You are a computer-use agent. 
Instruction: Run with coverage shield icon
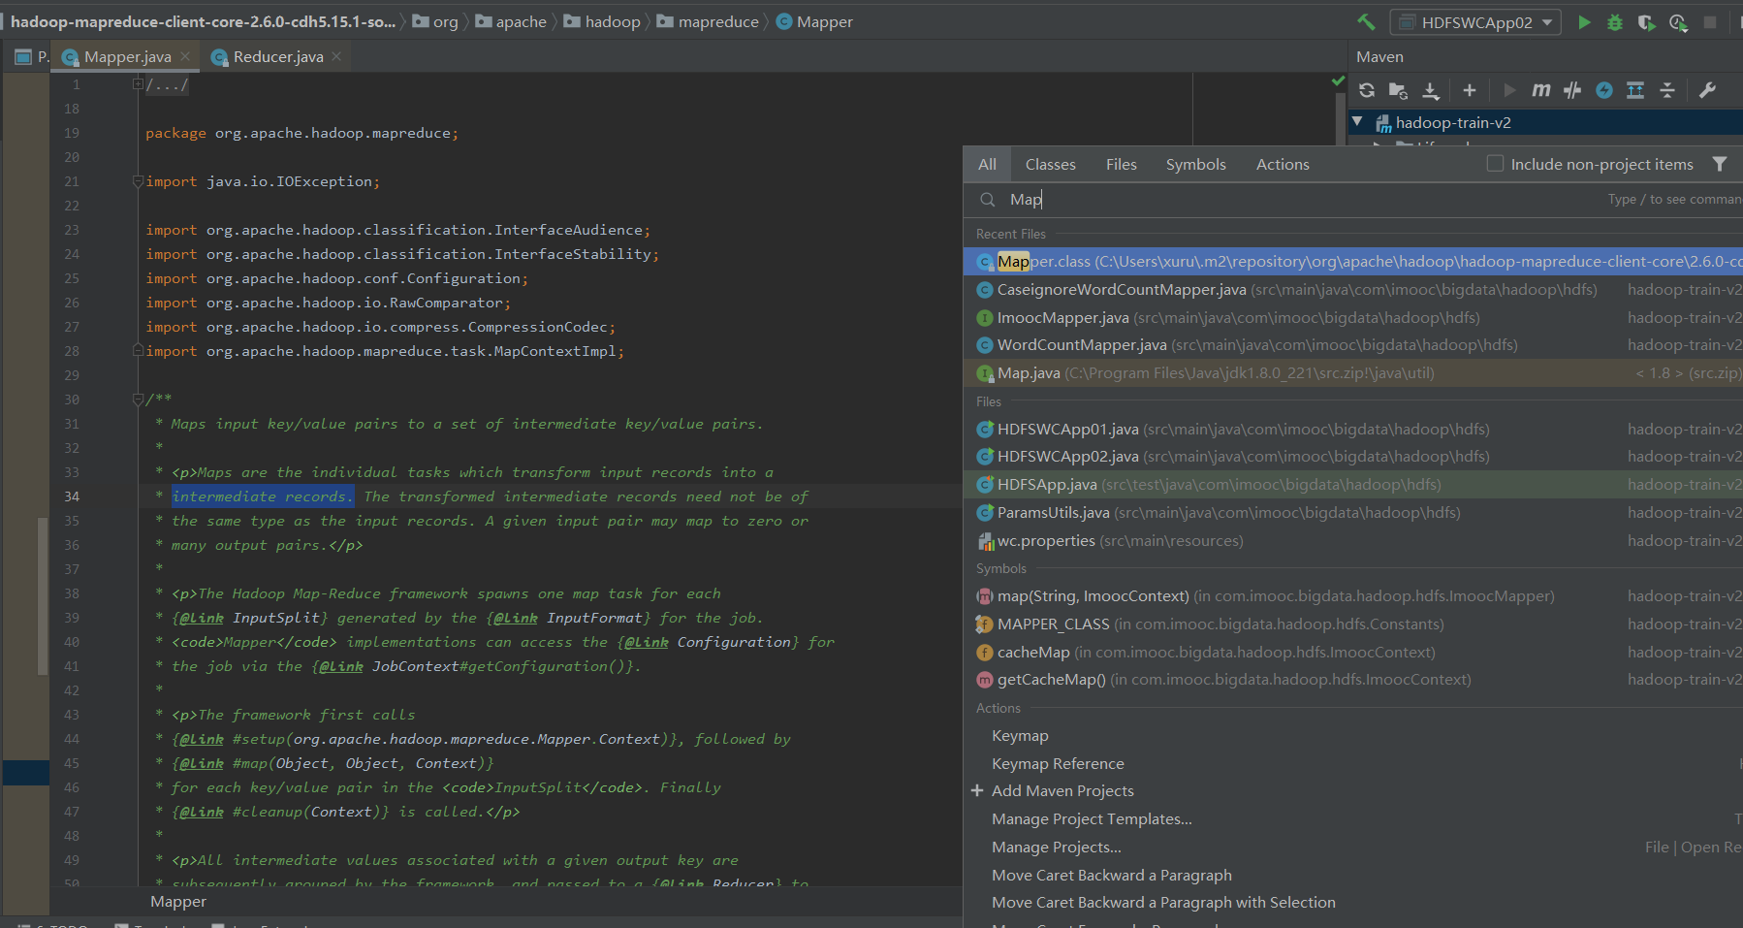[x=1646, y=22]
